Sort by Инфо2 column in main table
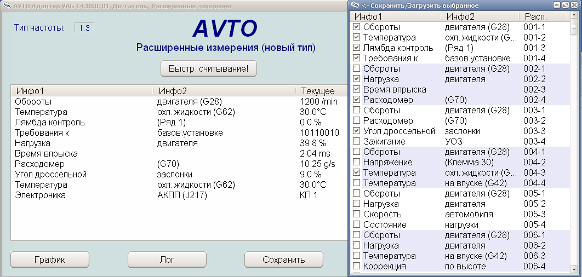The width and height of the screenshot is (582, 277). pyautogui.click(x=225, y=91)
